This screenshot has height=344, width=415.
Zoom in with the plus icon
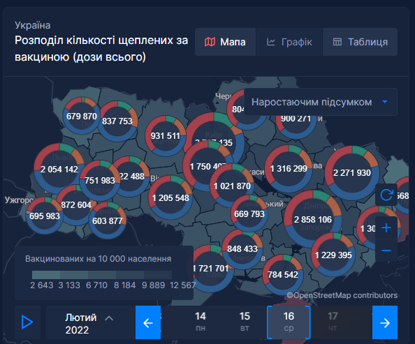click(x=386, y=227)
